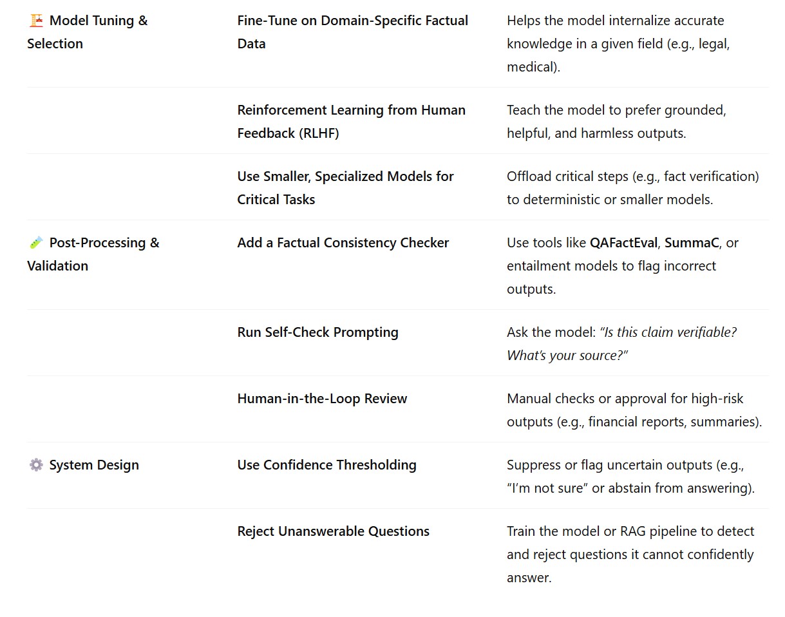Viewport: 785px width, 617px height.
Task: Click the "Teach the model to prefer grounded" description
Action: tap(616, 110)
